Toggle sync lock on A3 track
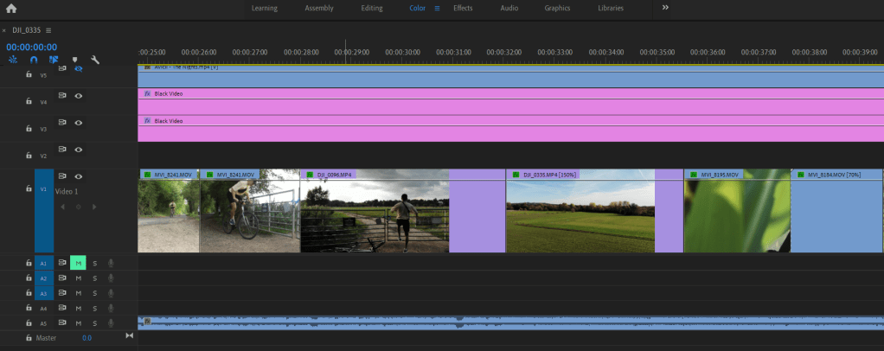This screenshot has height=351, width=884. tap(62, 293)
